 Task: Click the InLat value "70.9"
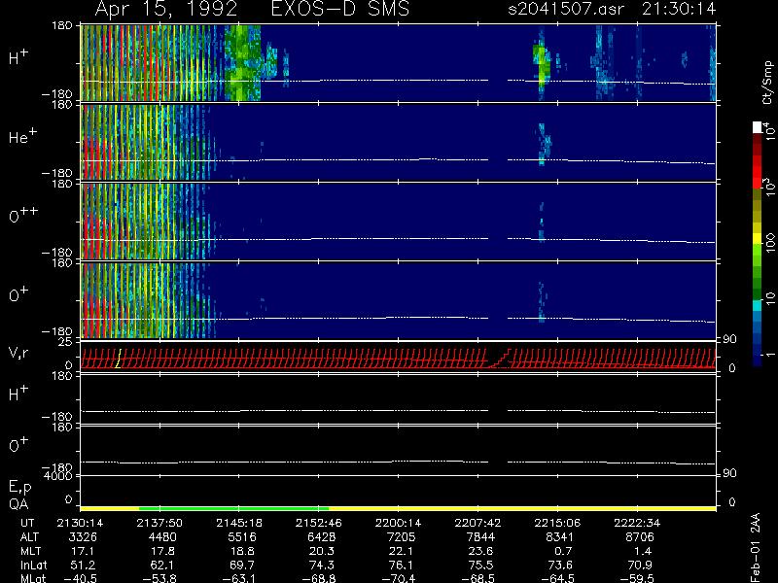(640, 565)
